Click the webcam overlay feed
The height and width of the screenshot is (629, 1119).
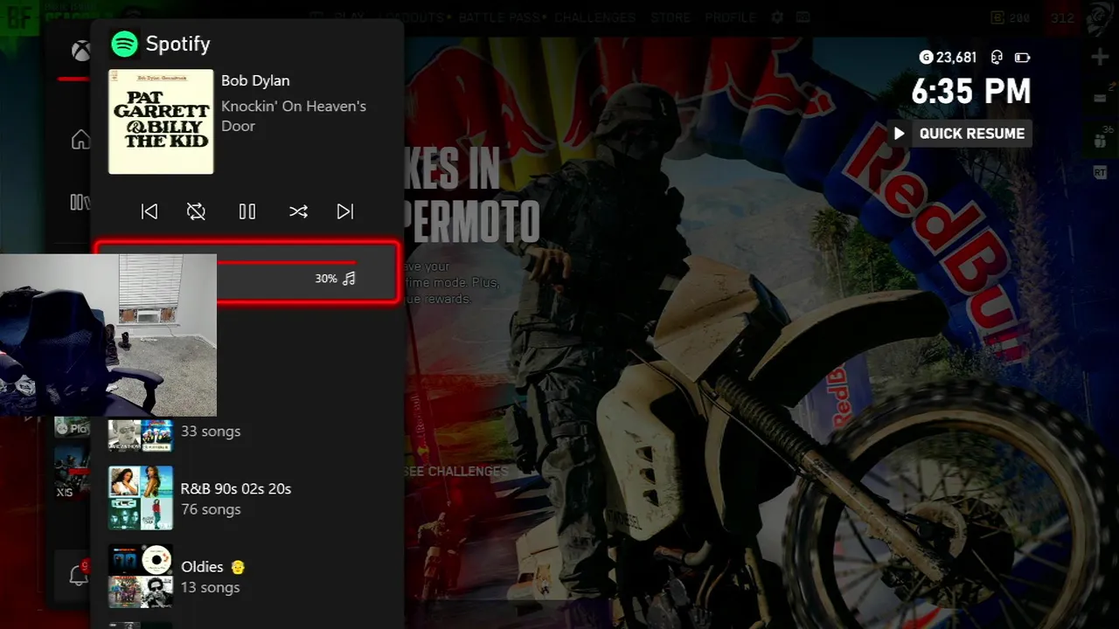point(108,335)
